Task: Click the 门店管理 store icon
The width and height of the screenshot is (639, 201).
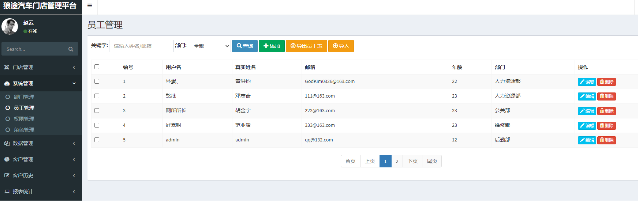Action: pos(7,67)
